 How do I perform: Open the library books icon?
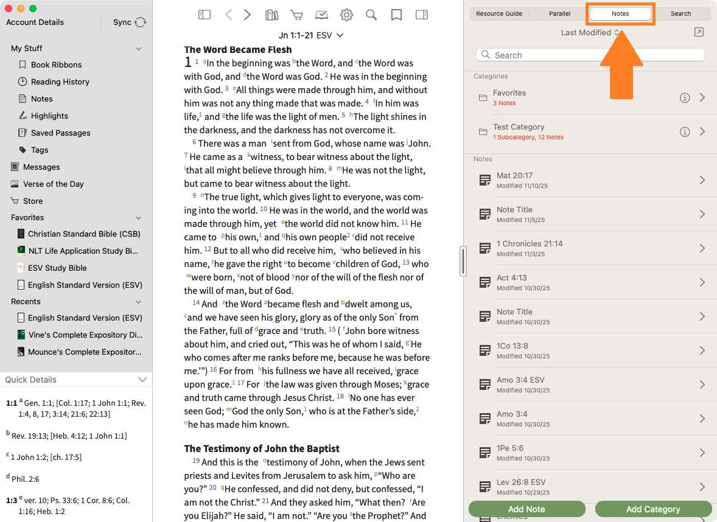271,15
